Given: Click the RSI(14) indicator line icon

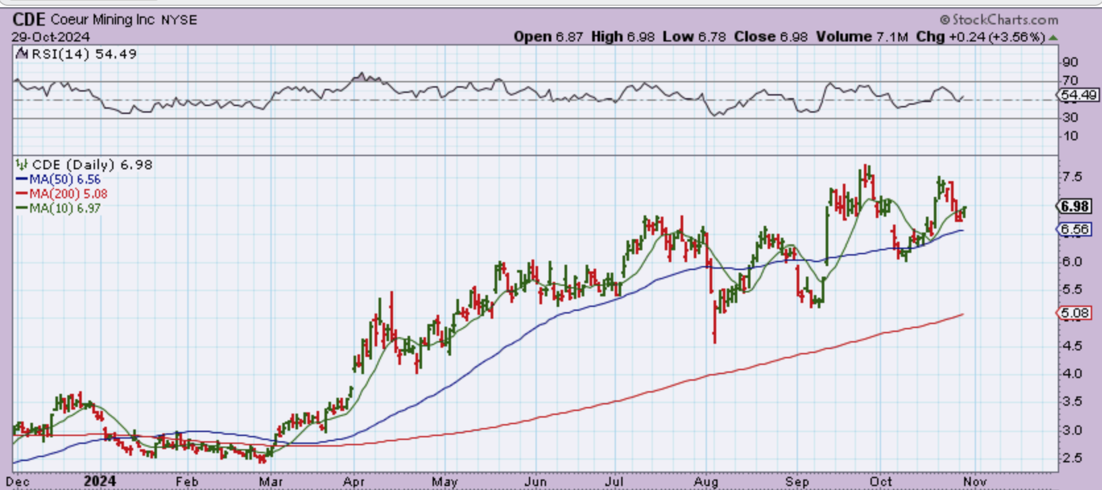Looking at the screenshot, I should (22, 54).
